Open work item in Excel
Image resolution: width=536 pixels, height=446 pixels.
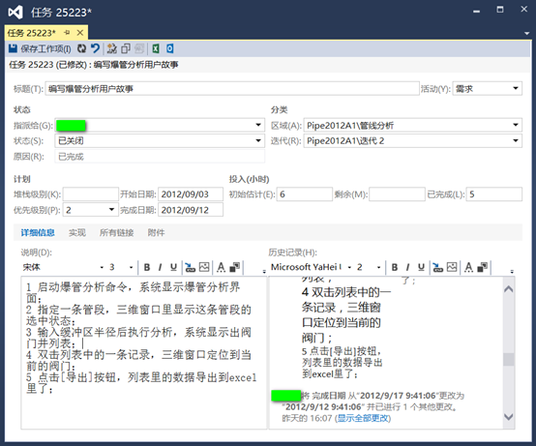[156, 48]
